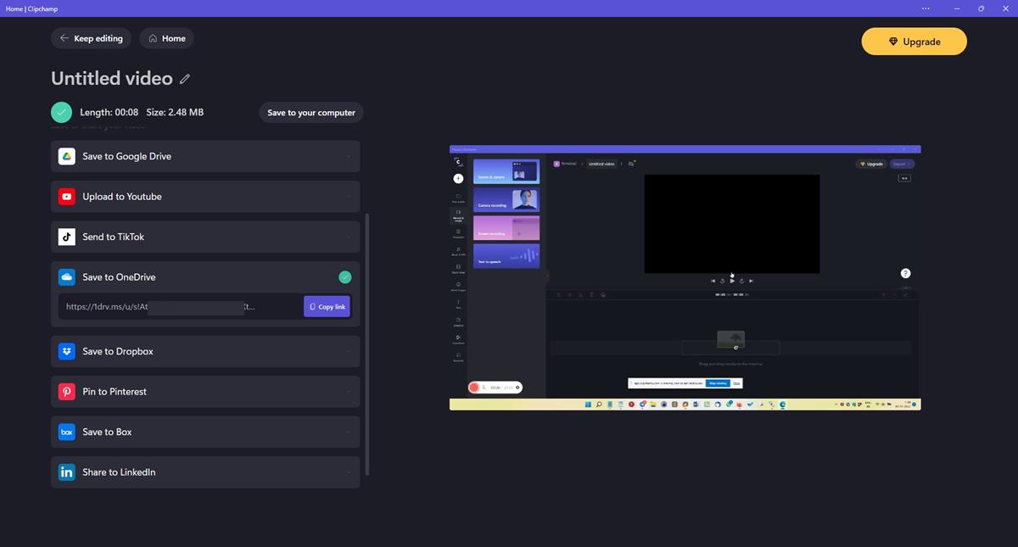Click the Pinterest logo icon

pos(66,392)
